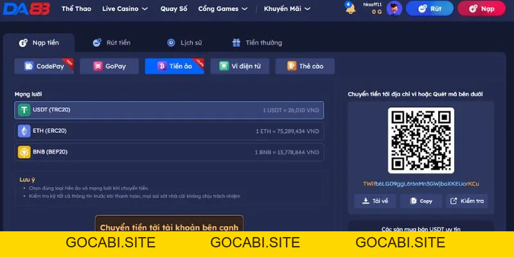This screenshot has width=514, height=257.
Task: Select the CodePay payment method
Action: click(x=44, y=66)
